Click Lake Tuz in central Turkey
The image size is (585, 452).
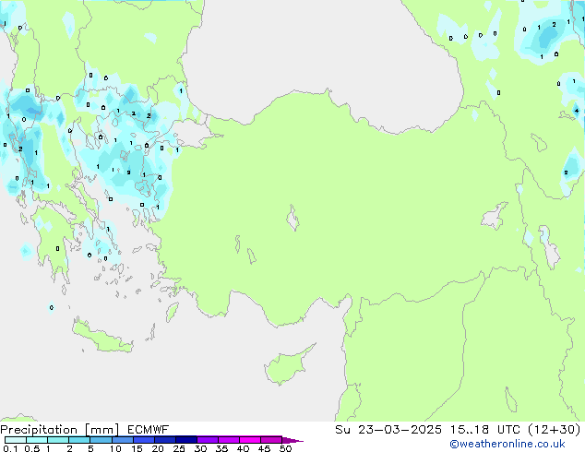[x=293, y=220]
